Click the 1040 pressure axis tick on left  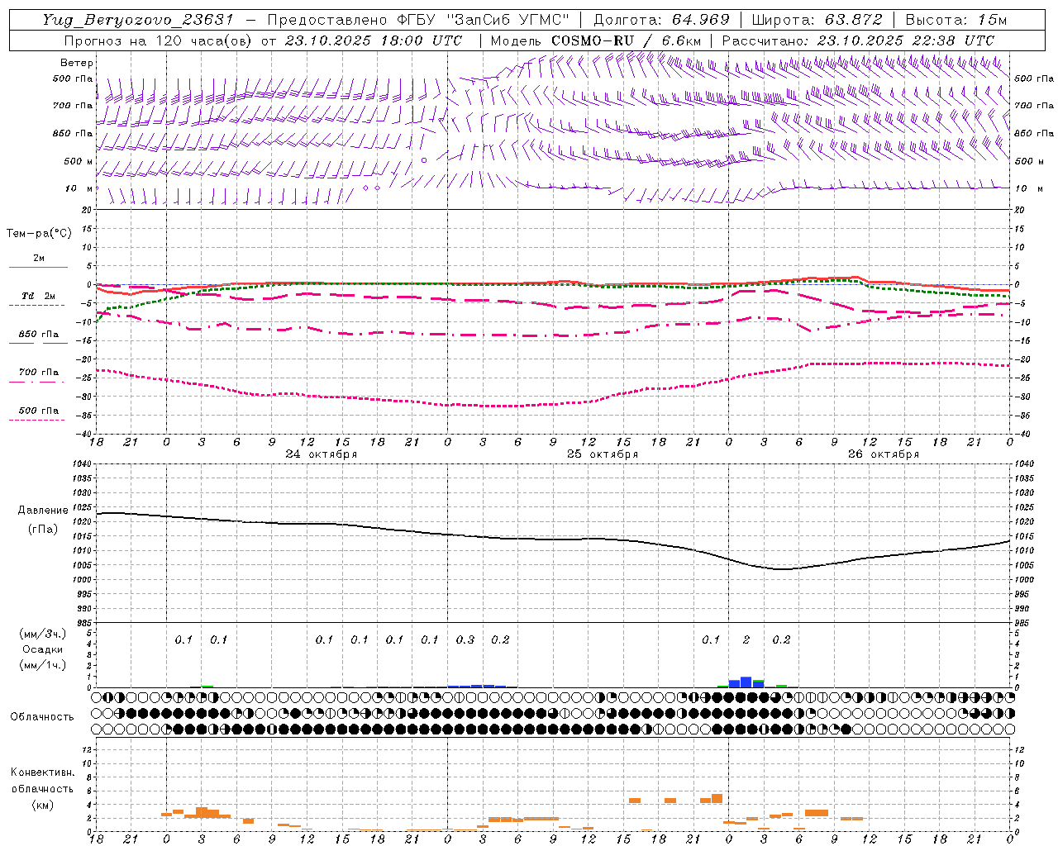tap(81, 464)
